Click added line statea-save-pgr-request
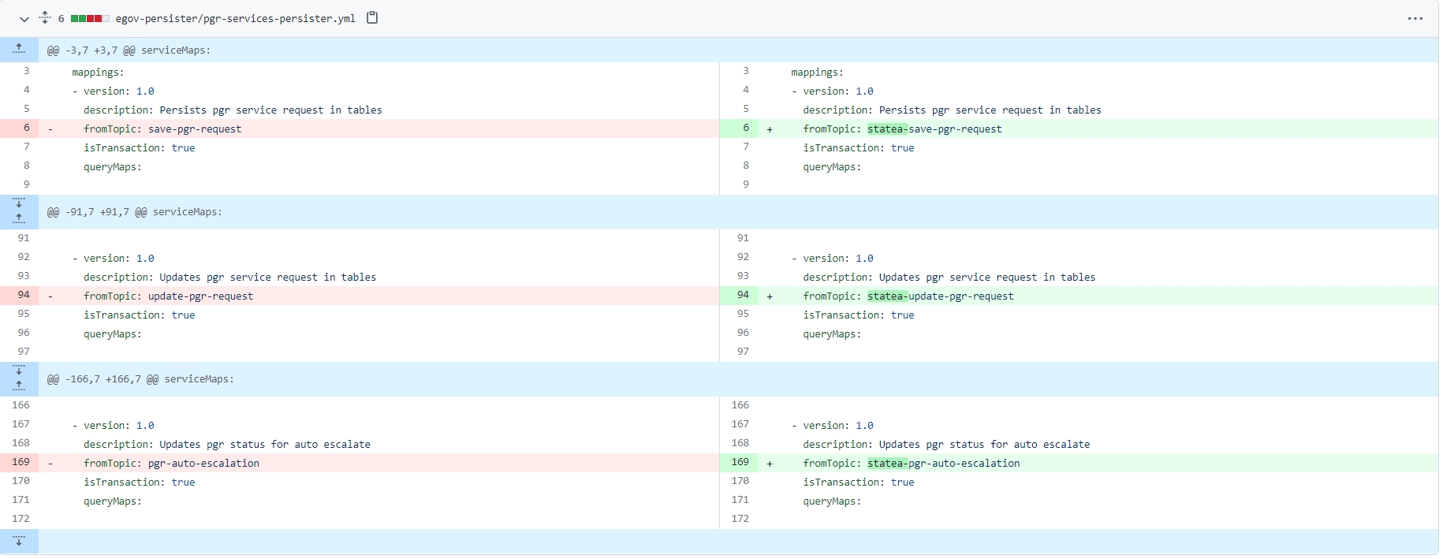Image resolution: width=1443 pixels, height=559 pixels. 934,129
